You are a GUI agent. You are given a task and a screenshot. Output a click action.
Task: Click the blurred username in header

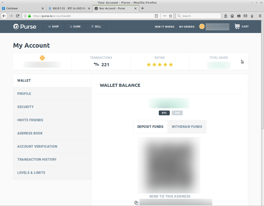(x=217, y=27)
